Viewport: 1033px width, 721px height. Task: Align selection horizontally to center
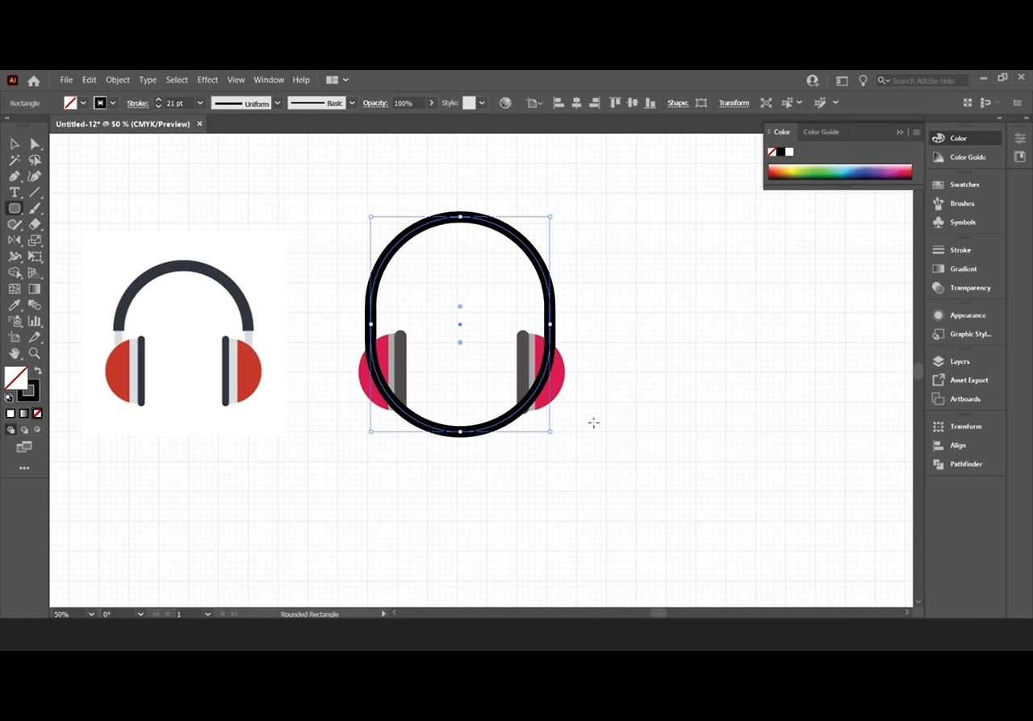point(576,103)
